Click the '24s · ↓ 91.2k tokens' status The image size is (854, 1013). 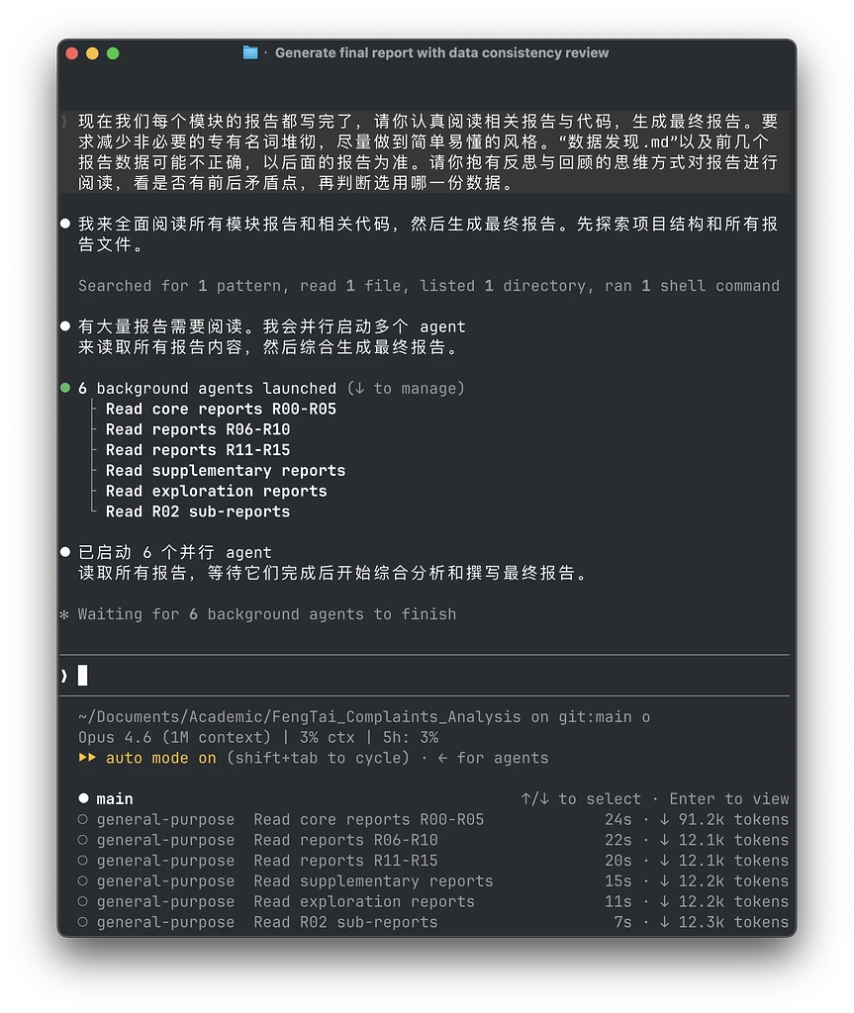point(697,820)
